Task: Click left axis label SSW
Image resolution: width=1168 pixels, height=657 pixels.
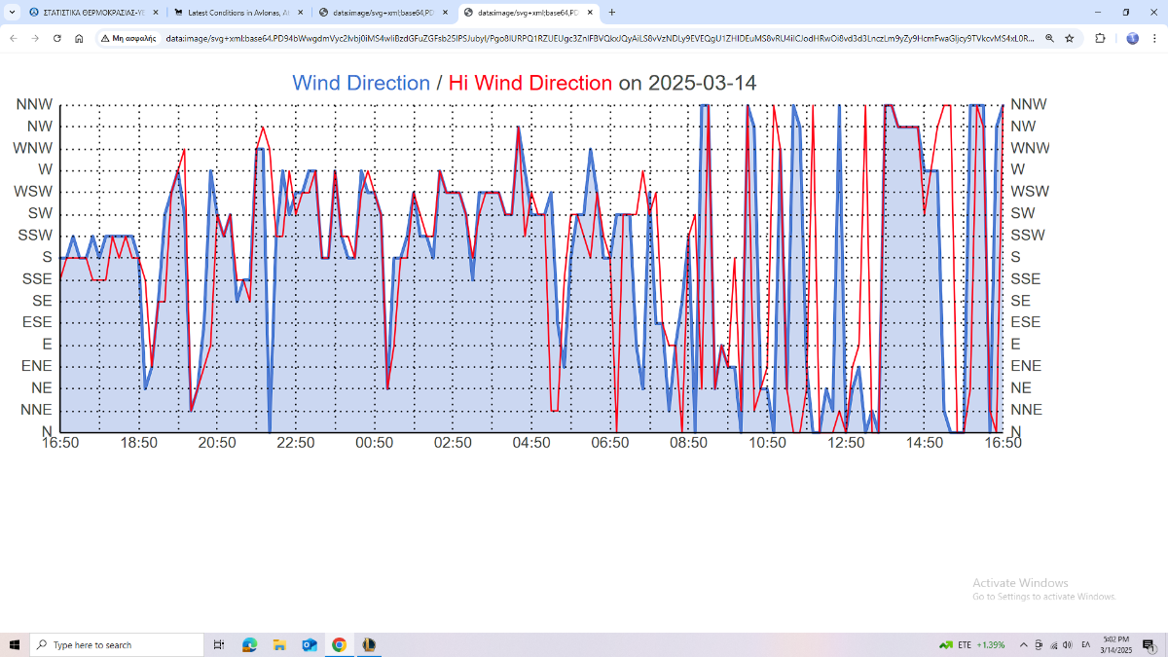Action: 36,235
